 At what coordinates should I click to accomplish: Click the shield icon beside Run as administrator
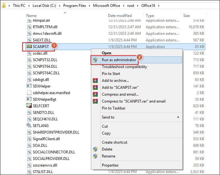pyautogui.click(x=95, y=60)
